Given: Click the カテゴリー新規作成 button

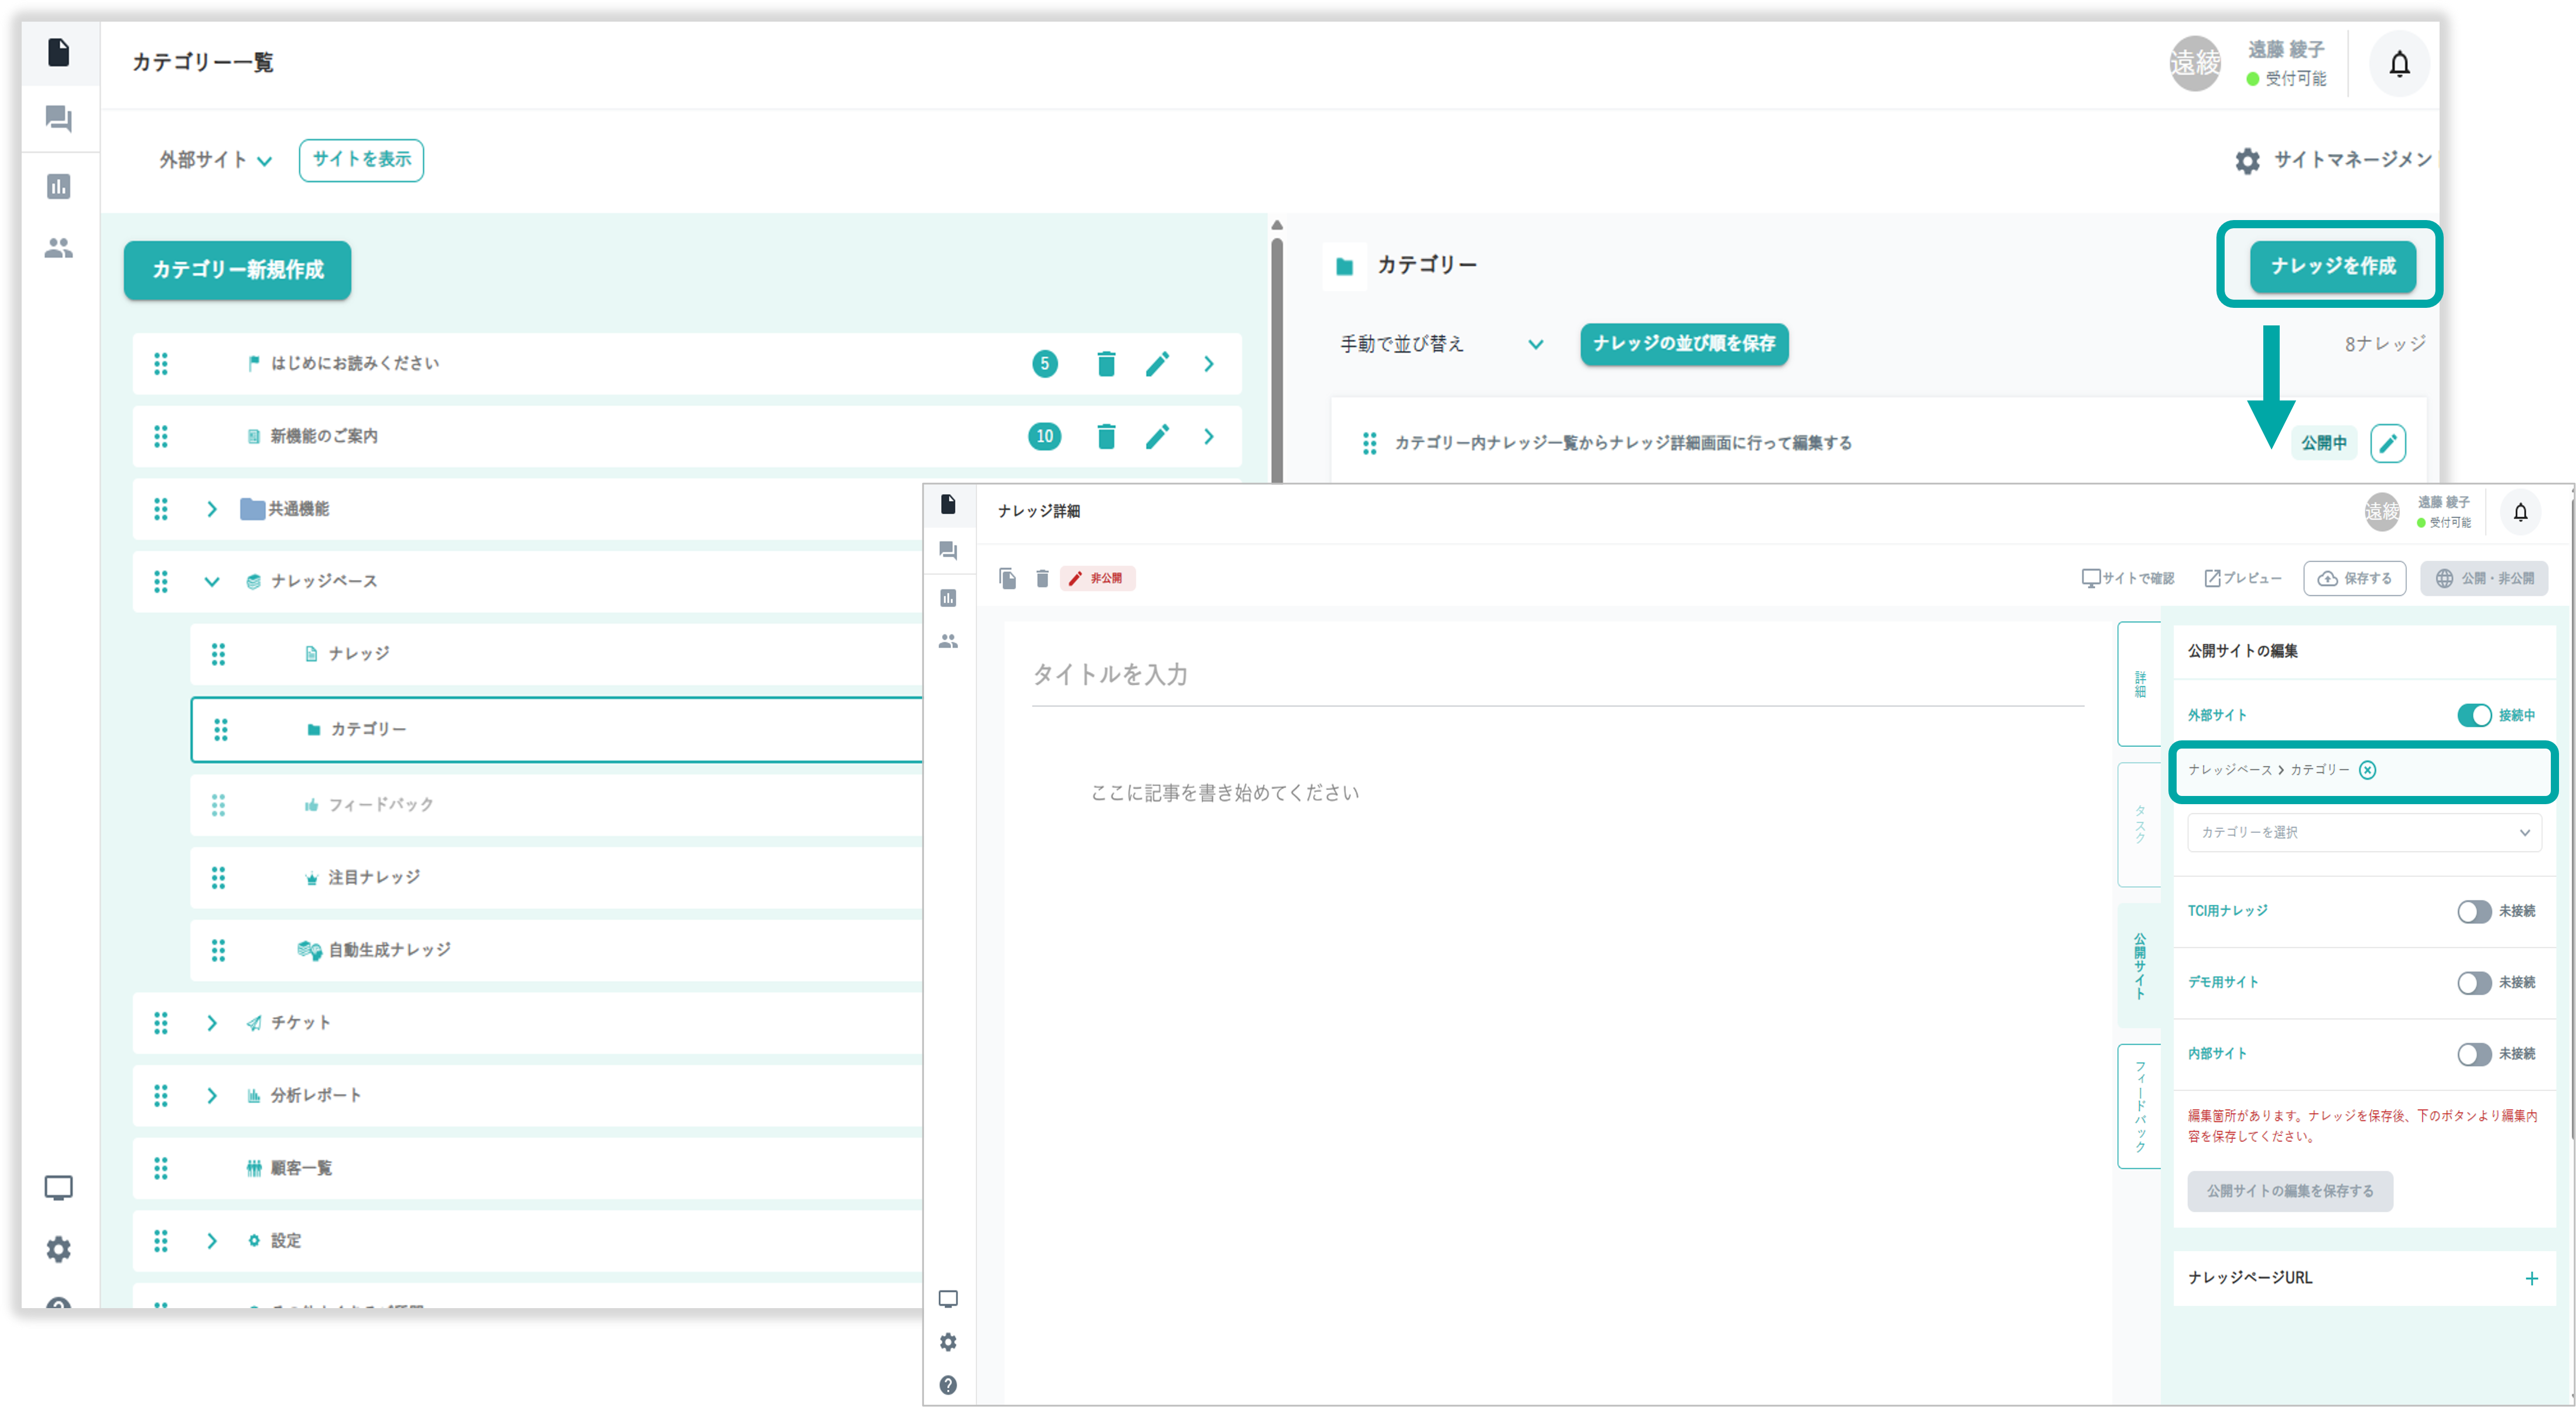Looking at the screenshot, I should coord(237,270).
